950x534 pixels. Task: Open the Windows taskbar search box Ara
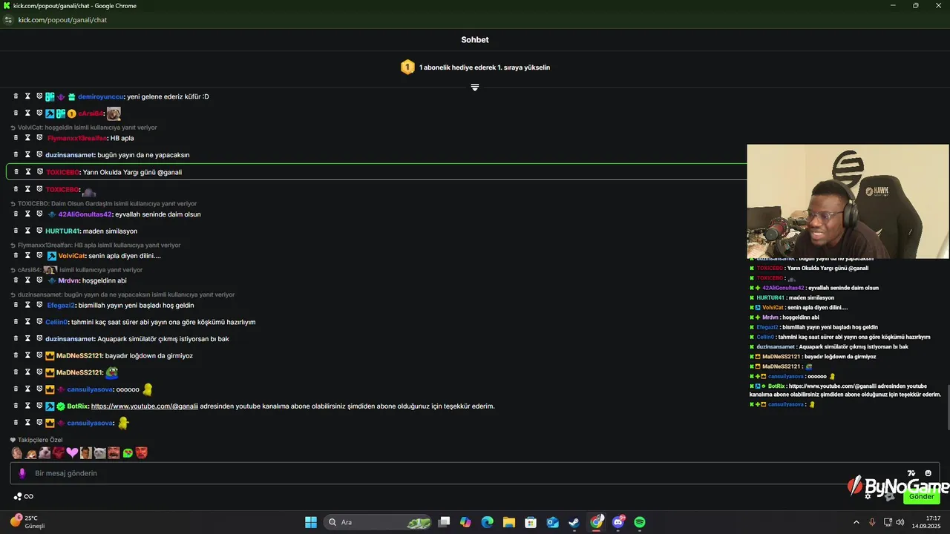point(379,522)
